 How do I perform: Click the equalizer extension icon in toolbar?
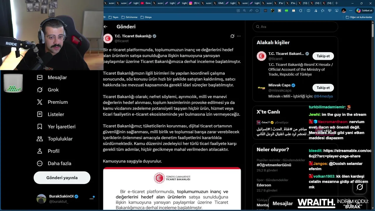[265, 11]
